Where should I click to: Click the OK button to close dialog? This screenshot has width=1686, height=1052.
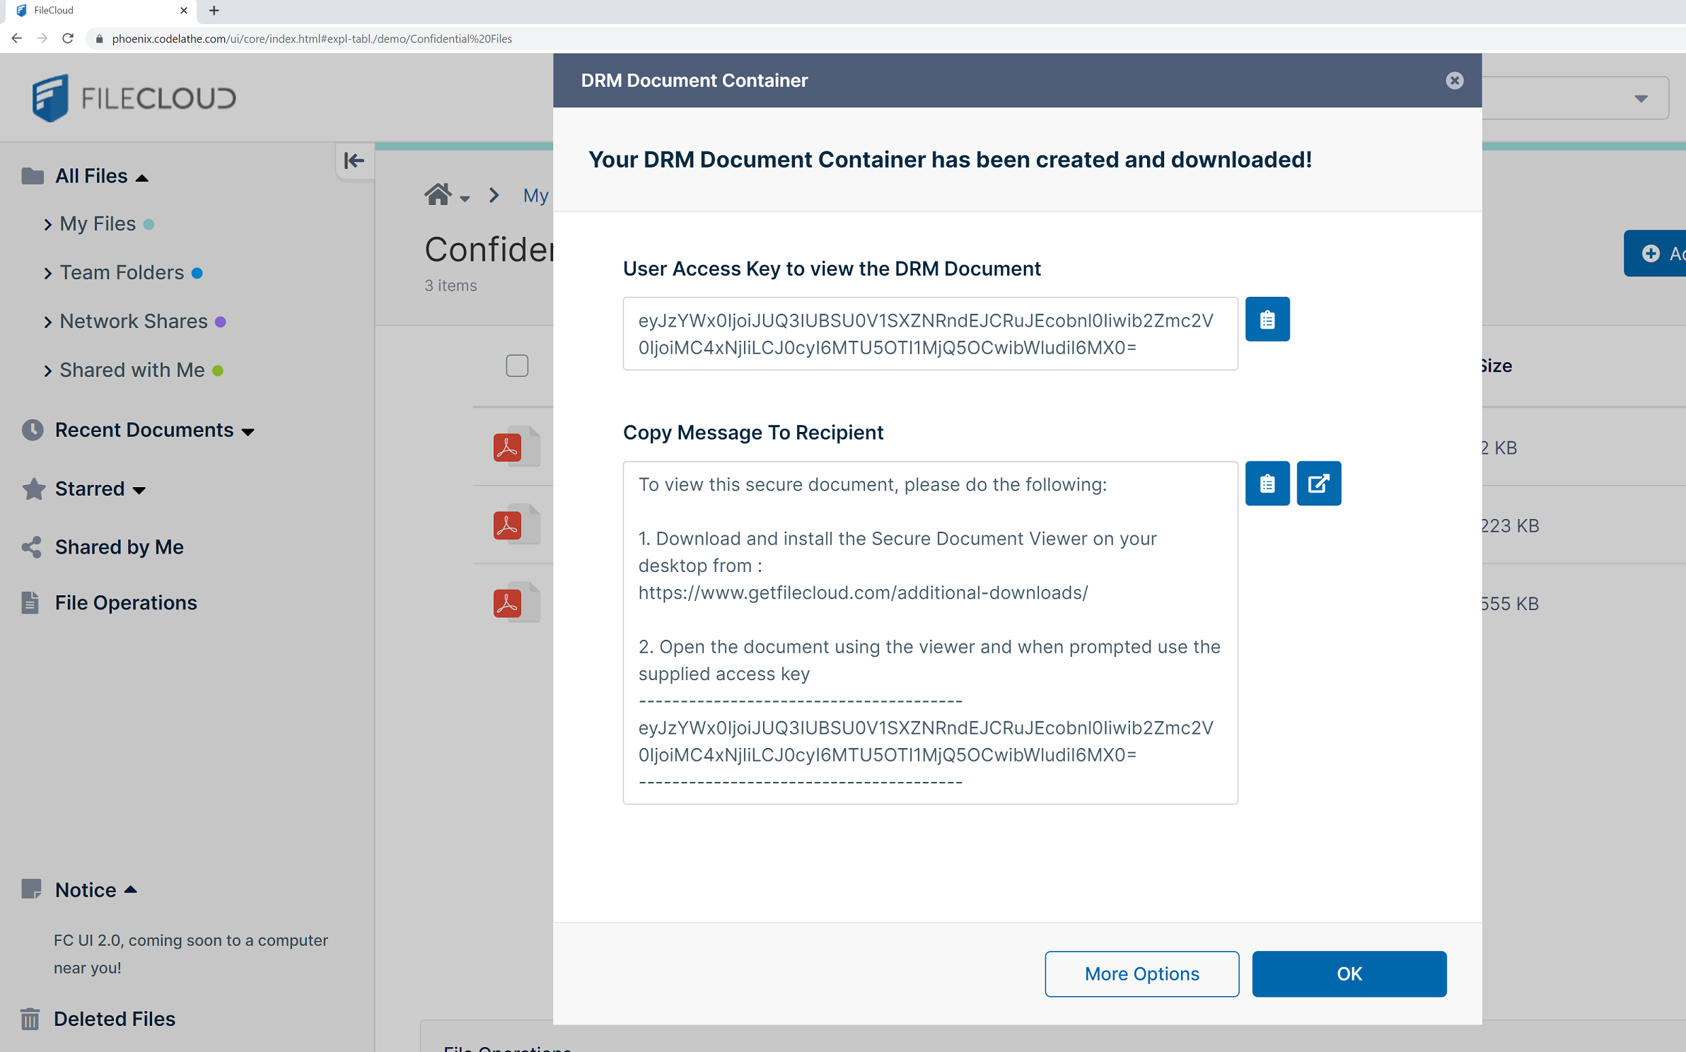(x=1348, y=974)
